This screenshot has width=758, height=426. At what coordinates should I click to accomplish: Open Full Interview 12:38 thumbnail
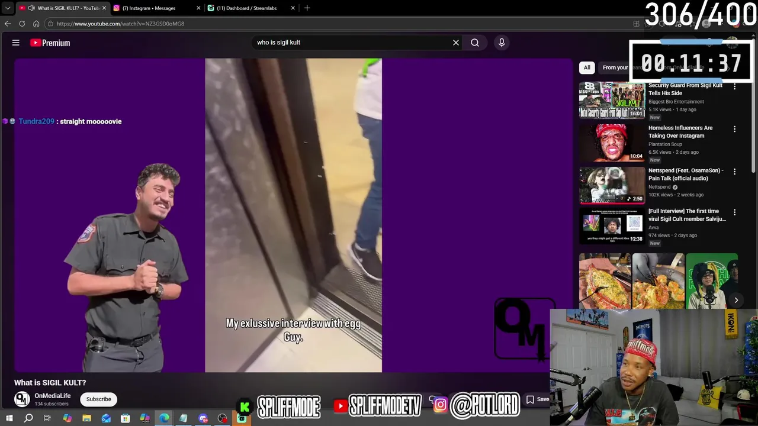[612, 226]
